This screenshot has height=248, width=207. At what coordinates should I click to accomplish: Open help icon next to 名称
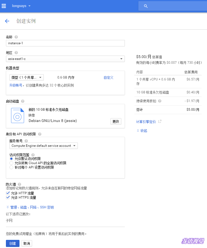pos(16,37)
